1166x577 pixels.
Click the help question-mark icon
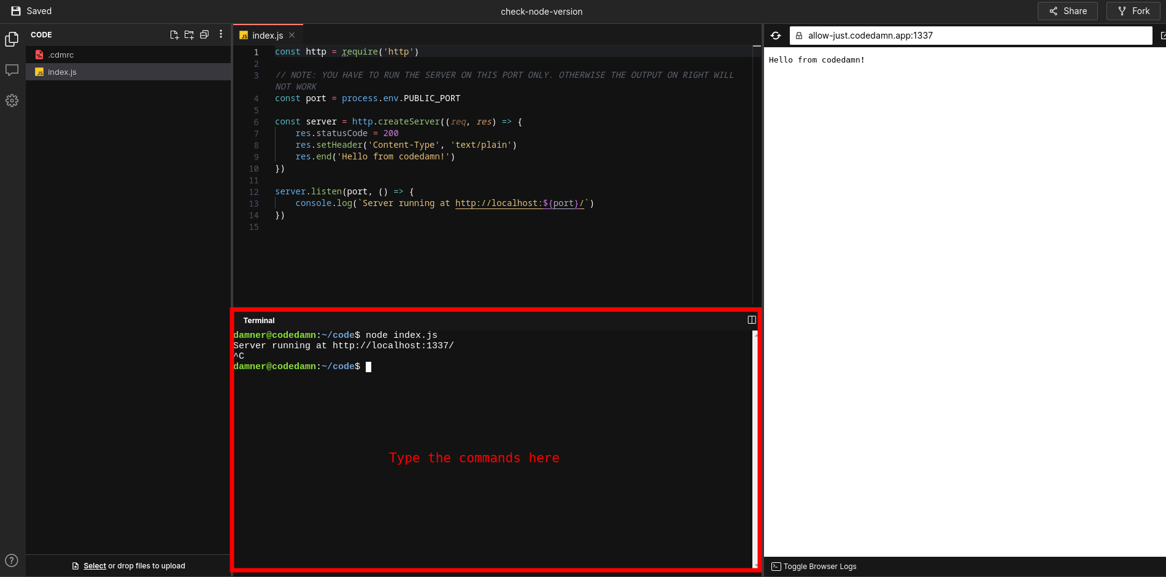tap(12, 560)
